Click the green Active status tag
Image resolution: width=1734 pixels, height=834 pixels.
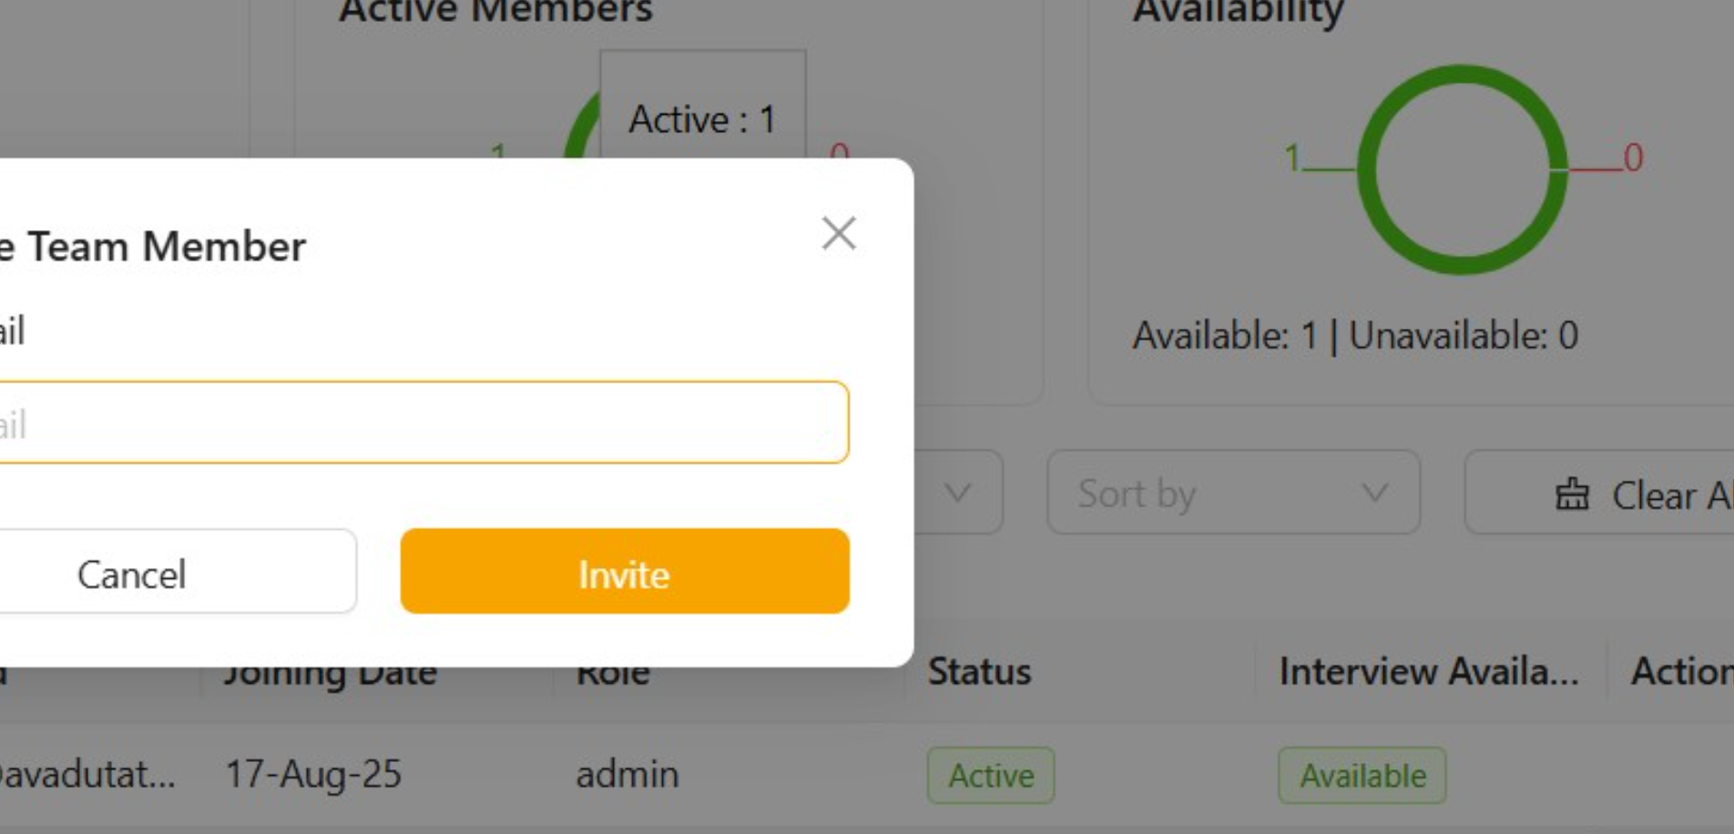pos(991,776)
